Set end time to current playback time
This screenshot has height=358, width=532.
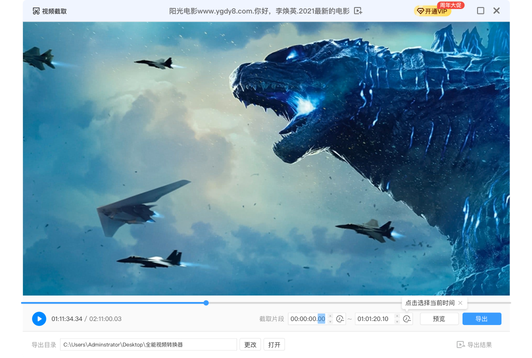coord(407,319)
